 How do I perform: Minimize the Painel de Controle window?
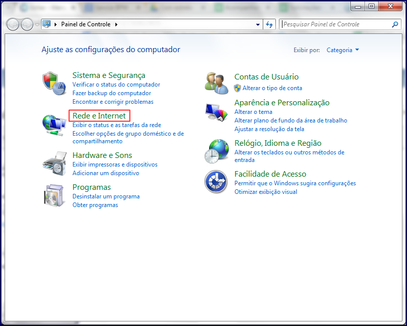coord(358,6)
